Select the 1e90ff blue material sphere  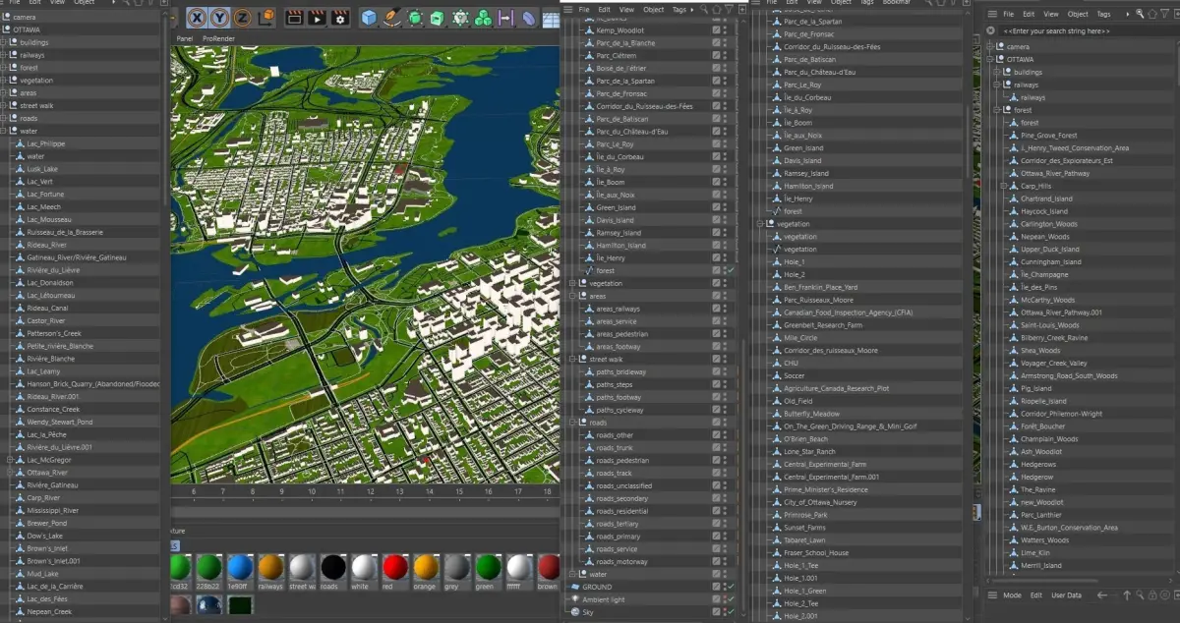click(x=239, y=567)
